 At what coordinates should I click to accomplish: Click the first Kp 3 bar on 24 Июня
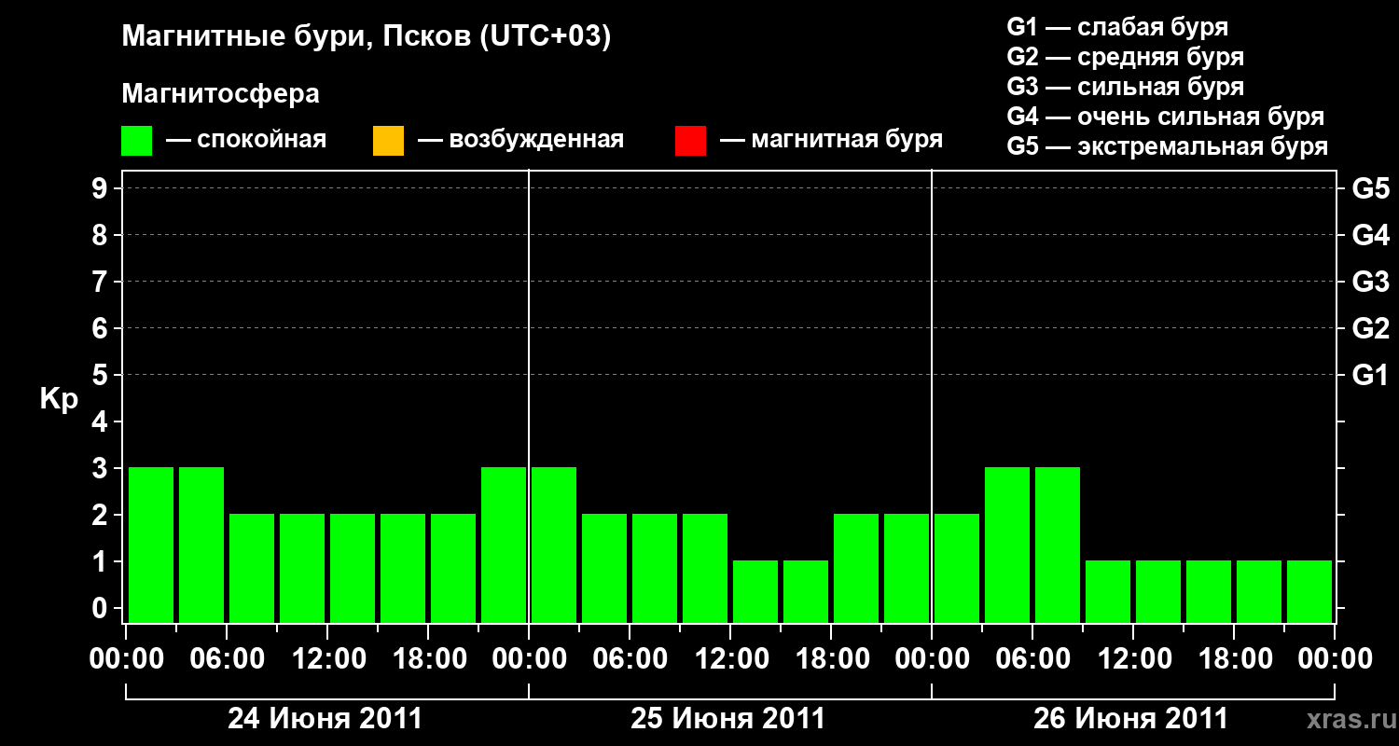click(151, 545)
